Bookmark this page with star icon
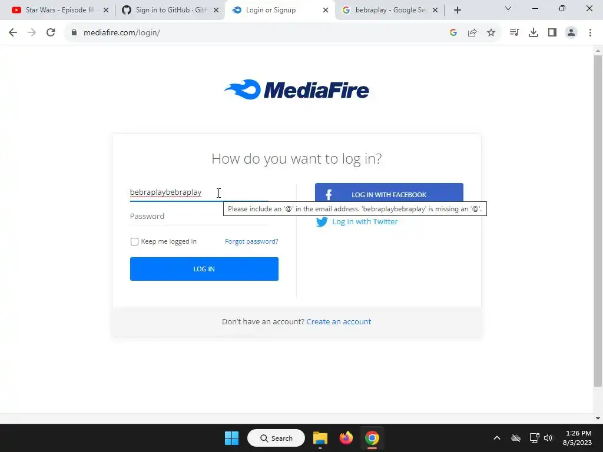Screen dimensions: 603x452 pyautogui.click(x=491, y=33)
